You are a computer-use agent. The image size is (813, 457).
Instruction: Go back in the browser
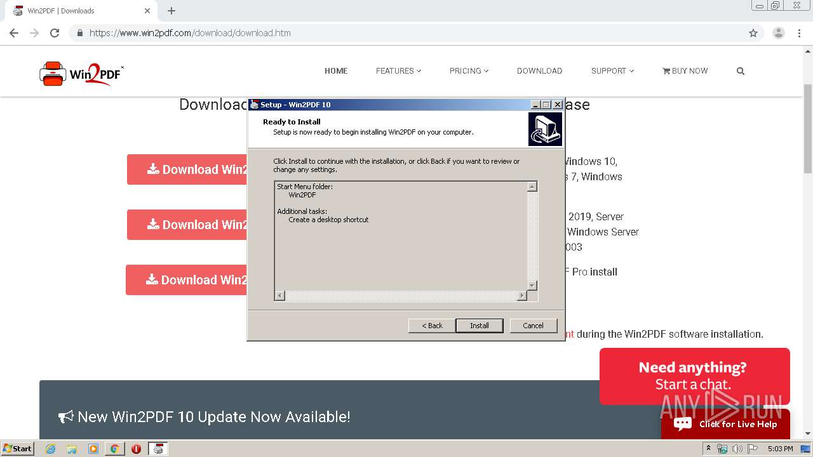pos(14,33)
